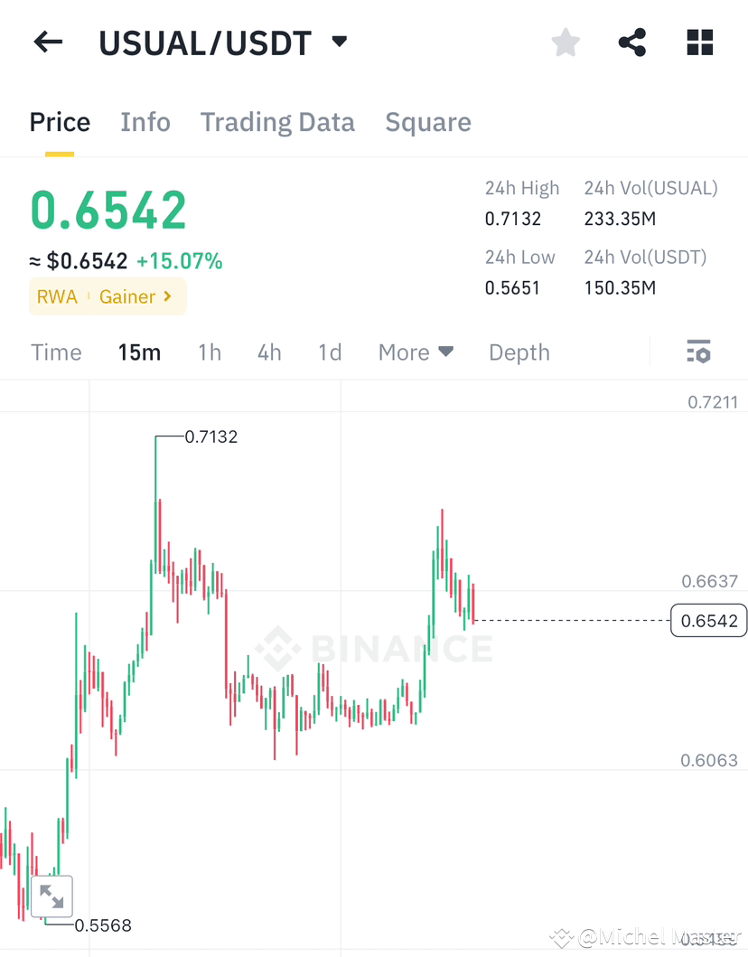Open the chart indicator settings icon
The width and height of the screenshot is (748, 957).
[x=699, y=352]
